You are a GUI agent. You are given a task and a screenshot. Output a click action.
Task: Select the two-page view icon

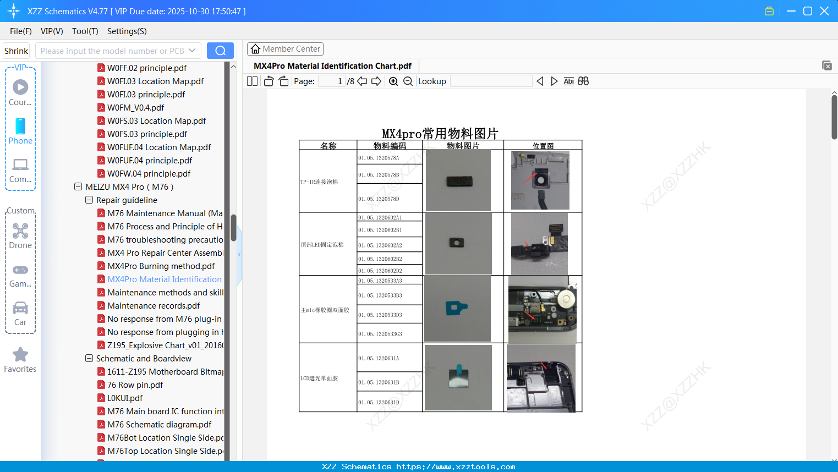pyautogui.click(x=251, y=81)
